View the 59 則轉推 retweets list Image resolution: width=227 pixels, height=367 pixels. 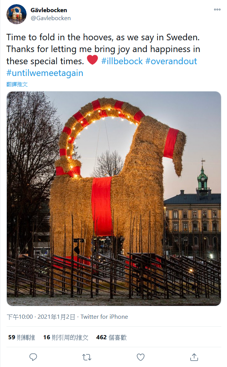(x=22, y=337)
